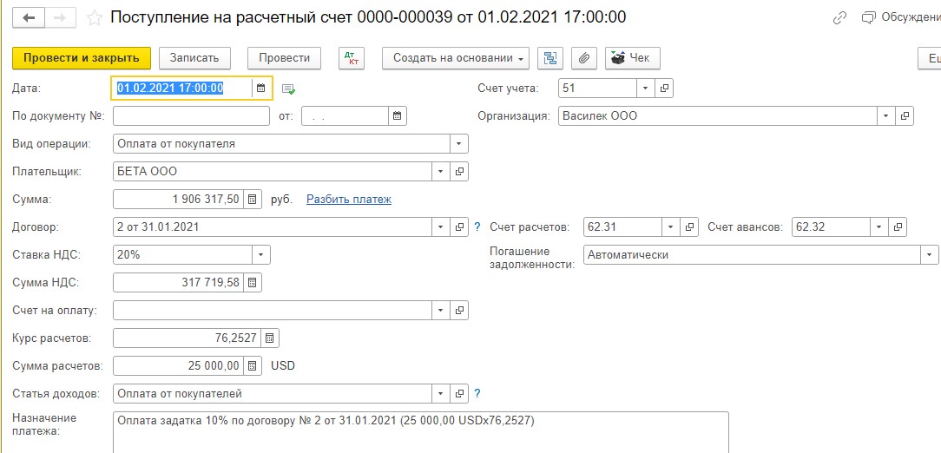The image size is (941, 453).
Task: Expand Счет расчетов dropdown
Action: coord(671,226)
